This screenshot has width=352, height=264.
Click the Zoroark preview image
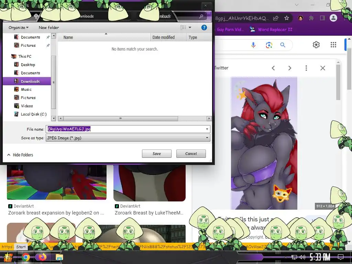[x=264, y=143]
